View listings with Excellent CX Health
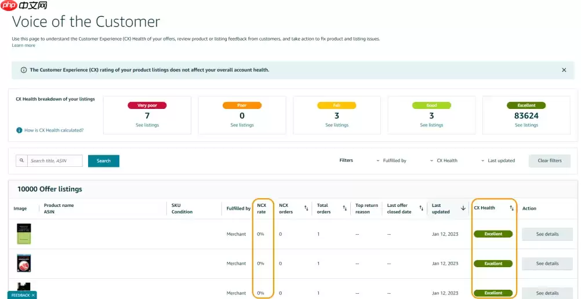The image size is (581, 299). (x=526, y=125)
